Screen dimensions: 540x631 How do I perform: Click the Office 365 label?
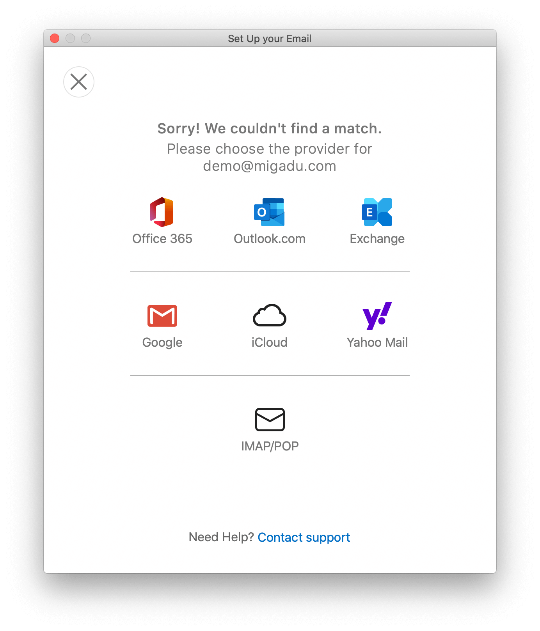tap(162, 239)
